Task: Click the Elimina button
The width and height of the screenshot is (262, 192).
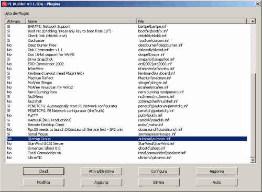Action: (x=159, y=182)
